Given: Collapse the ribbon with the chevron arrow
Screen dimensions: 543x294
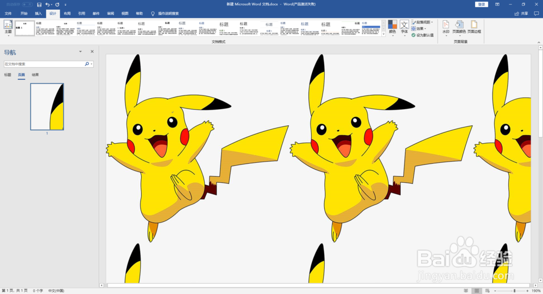Looking at the screenshot, I should pos(539,42).
